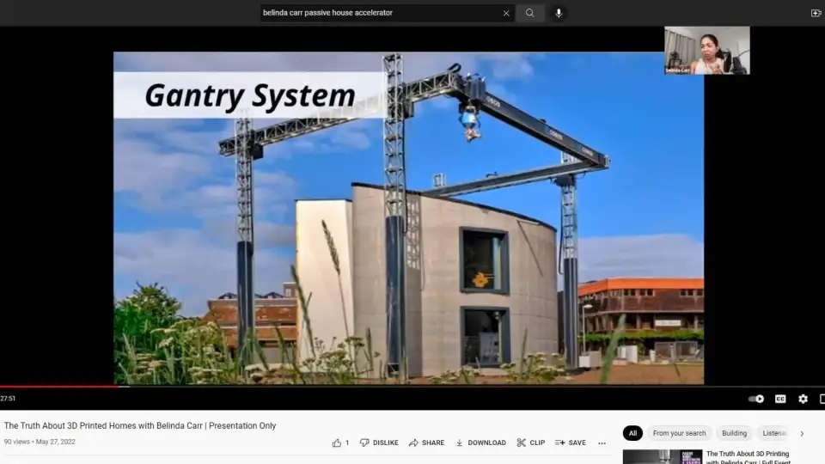Screen dimensions: 825x464
Task: Create a clip with scissors icon
Action: (530, 443)
